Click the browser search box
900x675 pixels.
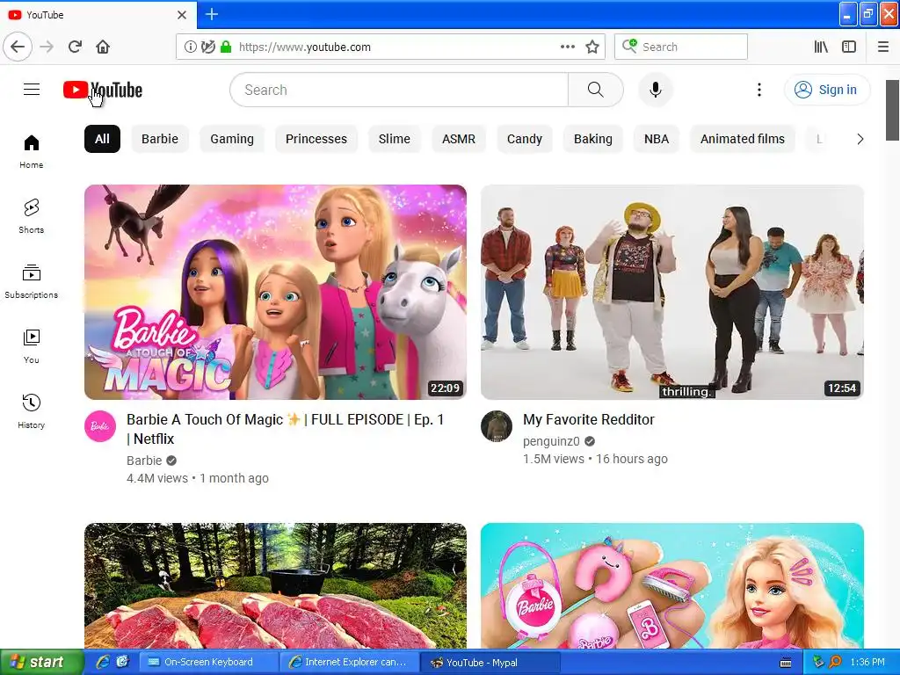tap(681, 47)
